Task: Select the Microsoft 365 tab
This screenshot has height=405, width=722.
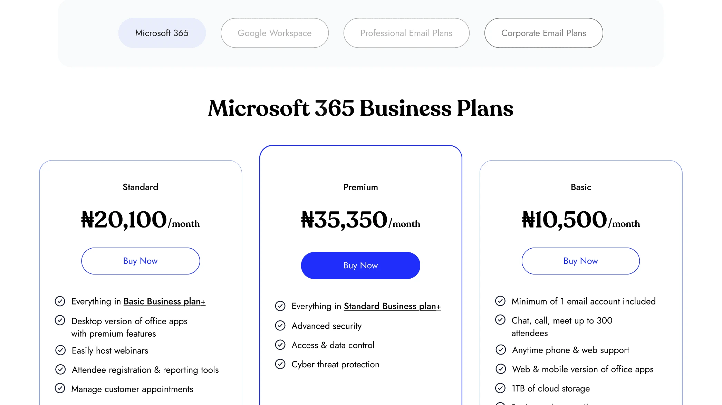Action: tap(162, 32)
